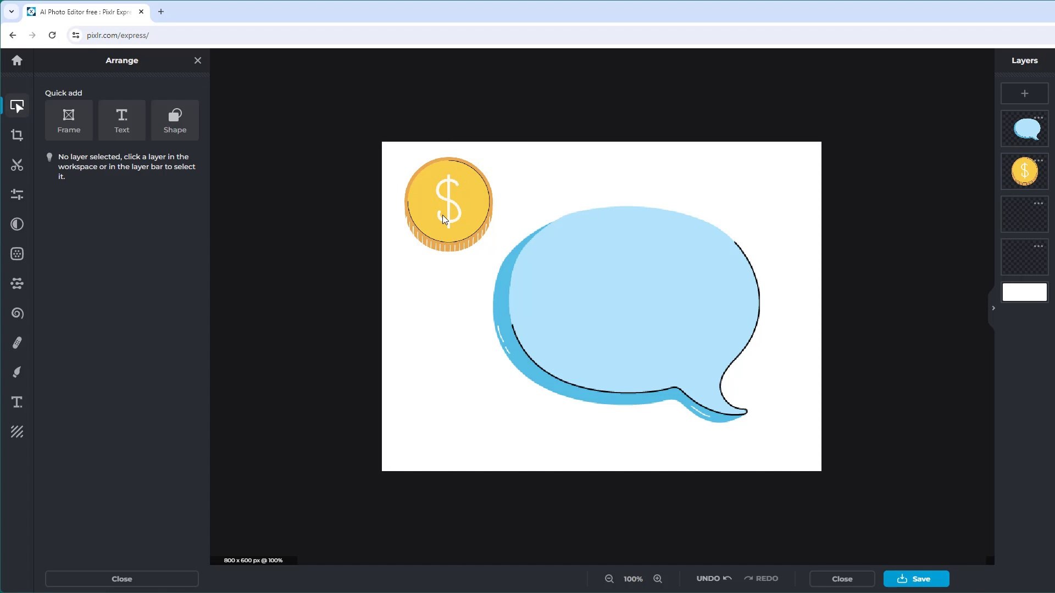Select the Cutout scissors tool
1055x593 pixels.
[17, 165]
